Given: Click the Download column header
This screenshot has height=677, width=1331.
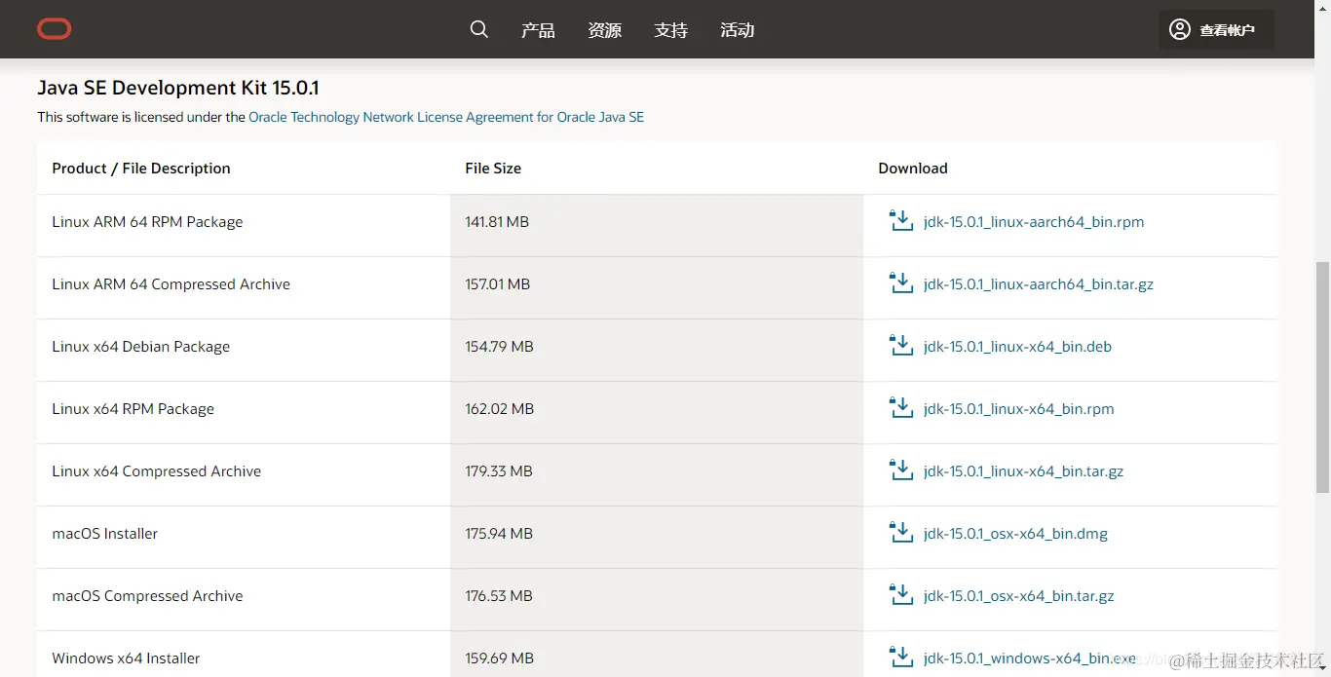Looking at the screenshot, I should pos(913,169).
